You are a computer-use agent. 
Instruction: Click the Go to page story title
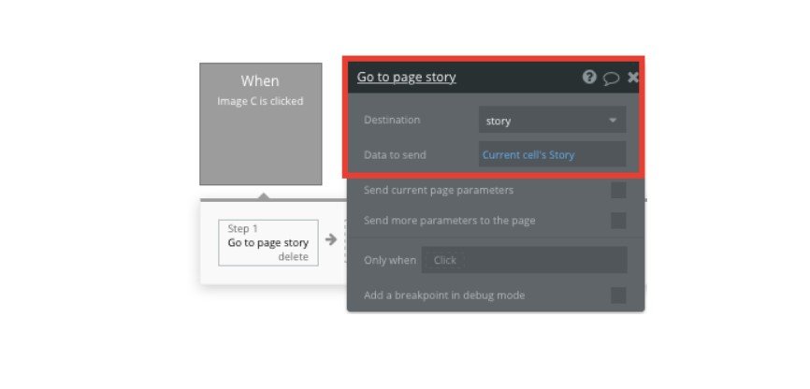pos(406,77)
